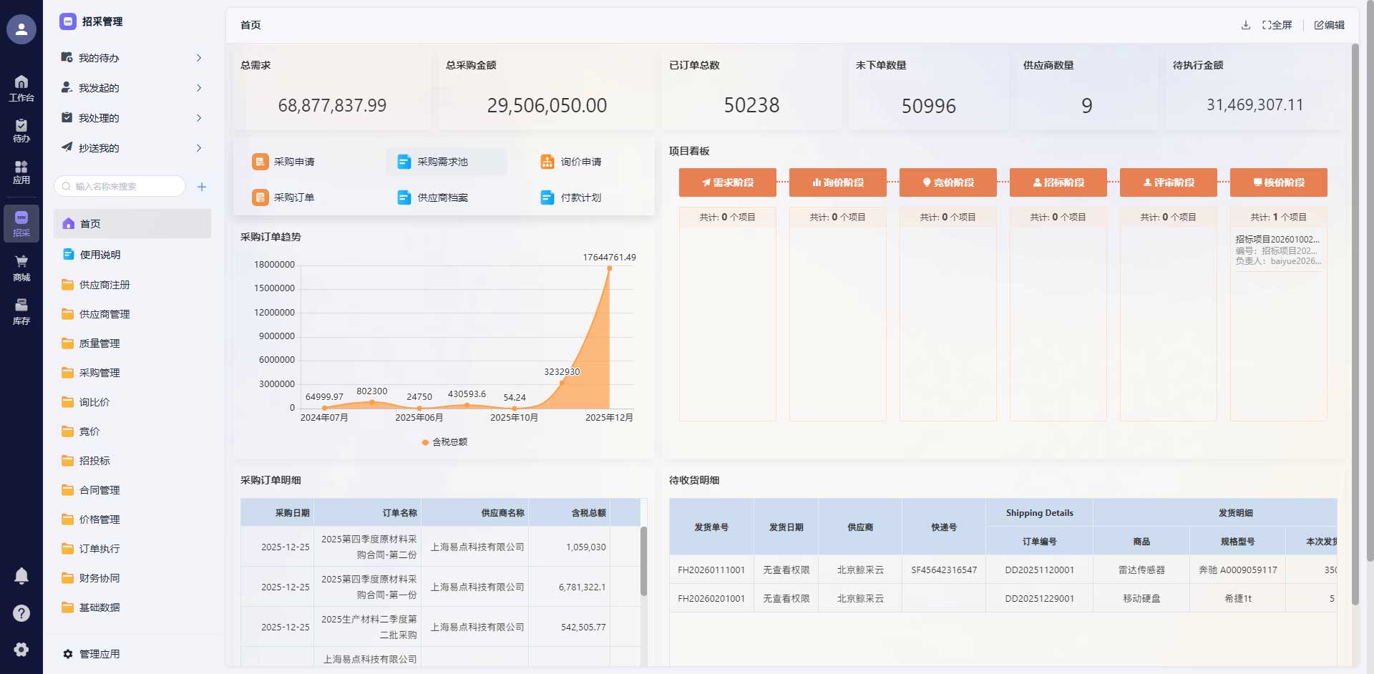
Task: Click the 评审阶段 stage header
Action: 1168,182
